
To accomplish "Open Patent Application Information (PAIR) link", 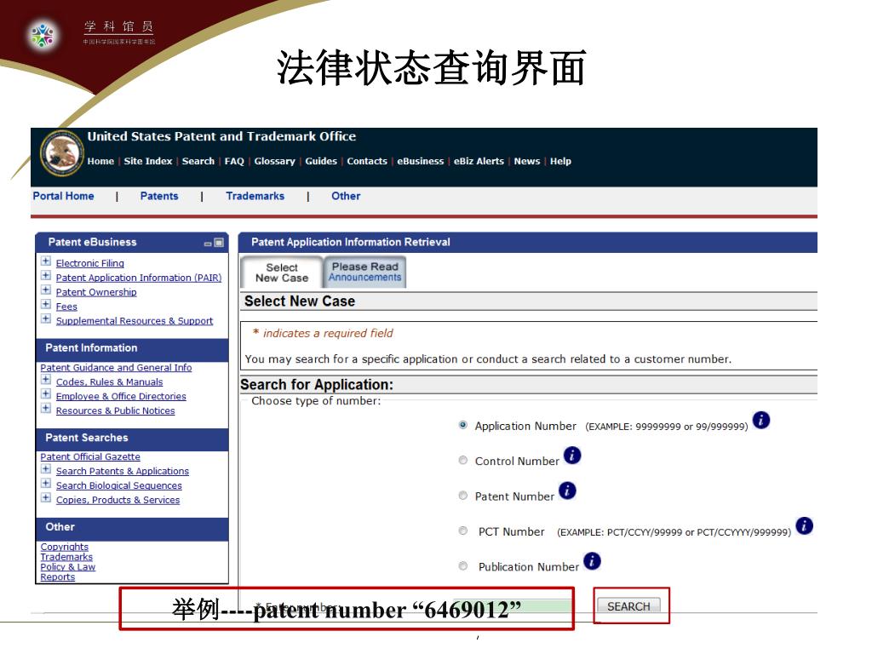I will pyautogui.click(x=139, y=278).
